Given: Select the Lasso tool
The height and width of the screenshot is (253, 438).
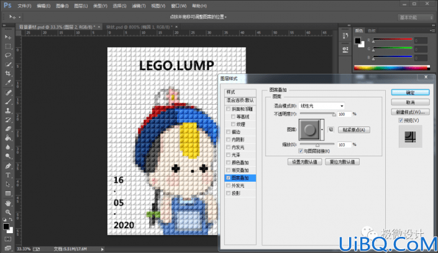Looking at the screenshot, I should click(x=8, y=55).
